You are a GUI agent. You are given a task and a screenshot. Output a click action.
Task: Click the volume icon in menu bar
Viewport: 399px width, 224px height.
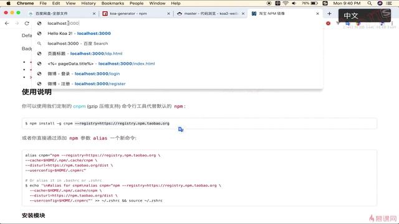294,3
